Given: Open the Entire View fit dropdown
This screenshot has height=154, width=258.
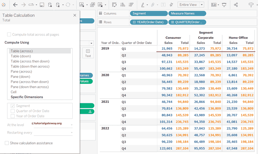Looking at the screenshot, I should [x=202, y=5].
